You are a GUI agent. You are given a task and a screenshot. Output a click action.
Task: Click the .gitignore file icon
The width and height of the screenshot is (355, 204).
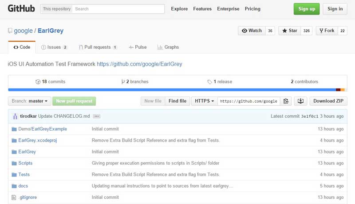14,197
